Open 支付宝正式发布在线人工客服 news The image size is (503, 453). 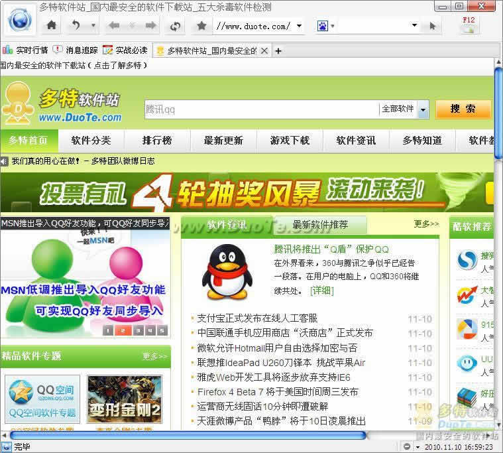[x=257, y=318]
